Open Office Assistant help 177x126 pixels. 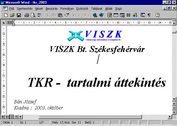coord(157,15)
